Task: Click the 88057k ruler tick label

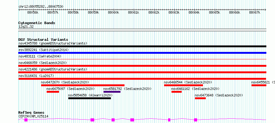Action: coord(53,12)
